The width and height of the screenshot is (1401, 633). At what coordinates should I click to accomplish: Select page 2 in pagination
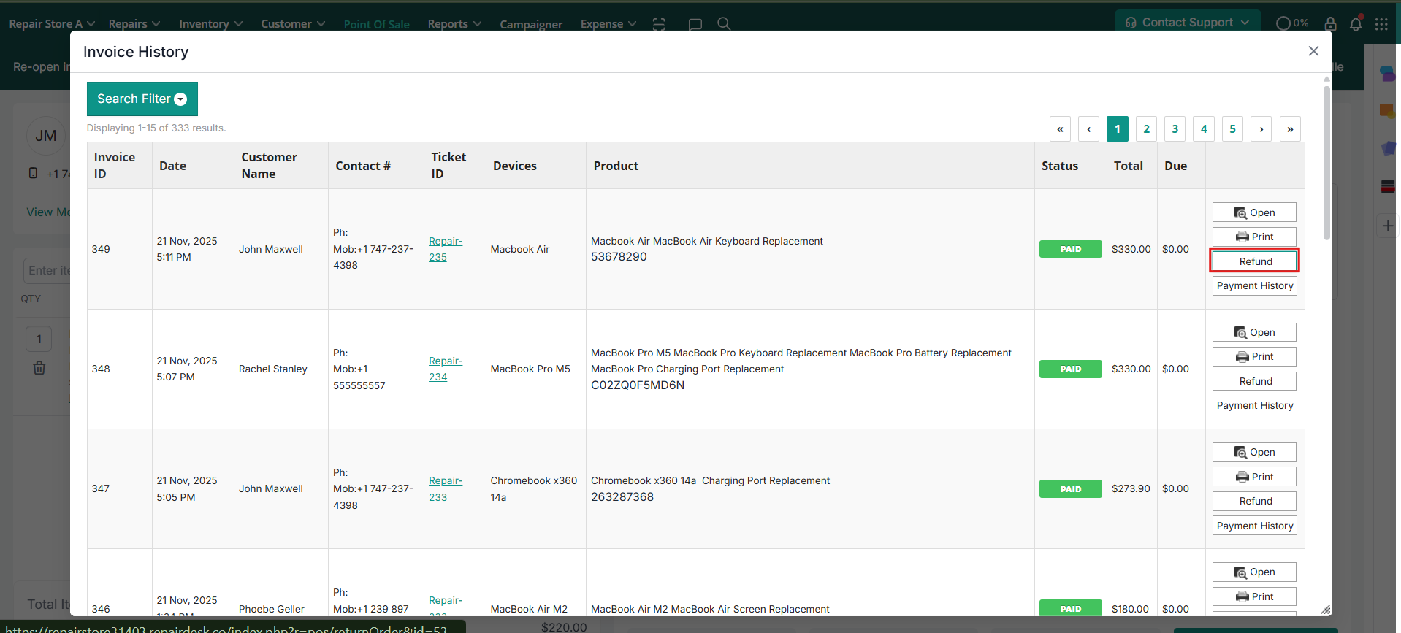tap(1146, 128)
